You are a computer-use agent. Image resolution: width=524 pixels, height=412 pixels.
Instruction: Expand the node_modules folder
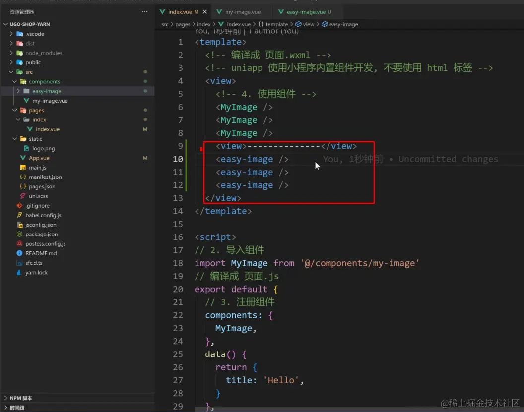click(11, 53)
